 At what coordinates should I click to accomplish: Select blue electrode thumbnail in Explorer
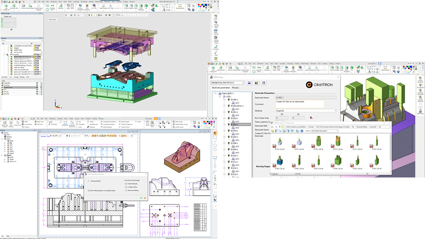(x=279, y=161)
